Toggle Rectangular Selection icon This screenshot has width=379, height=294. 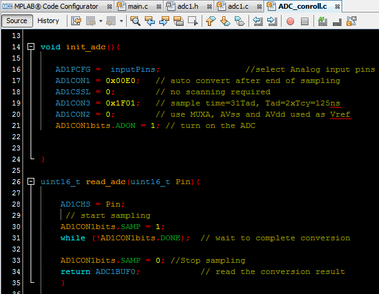[193, 21]
